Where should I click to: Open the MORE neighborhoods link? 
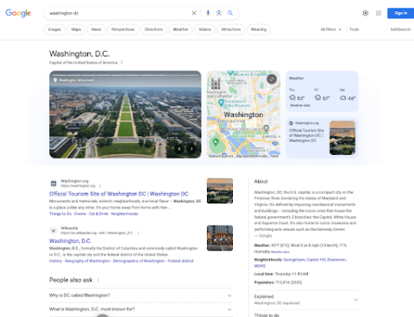pyautogui.click(x=260, y=266)
